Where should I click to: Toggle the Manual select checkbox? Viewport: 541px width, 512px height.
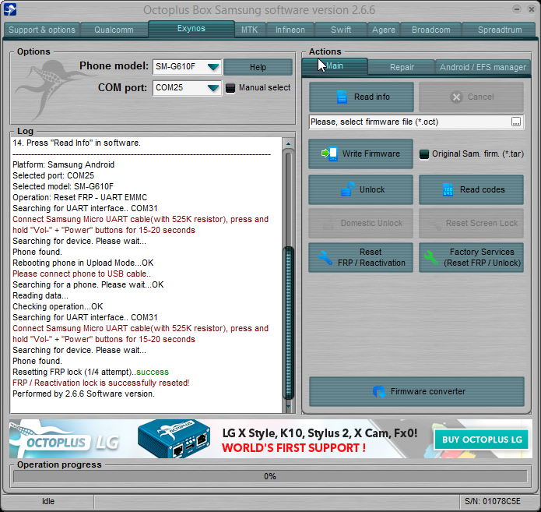click(x=230, y=88)
